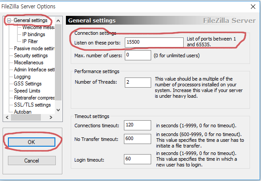This screenshot has width=261, height=181.
Task: Click the 'List of ports between 1 and 65535' hint
Action: click(211, 42)
